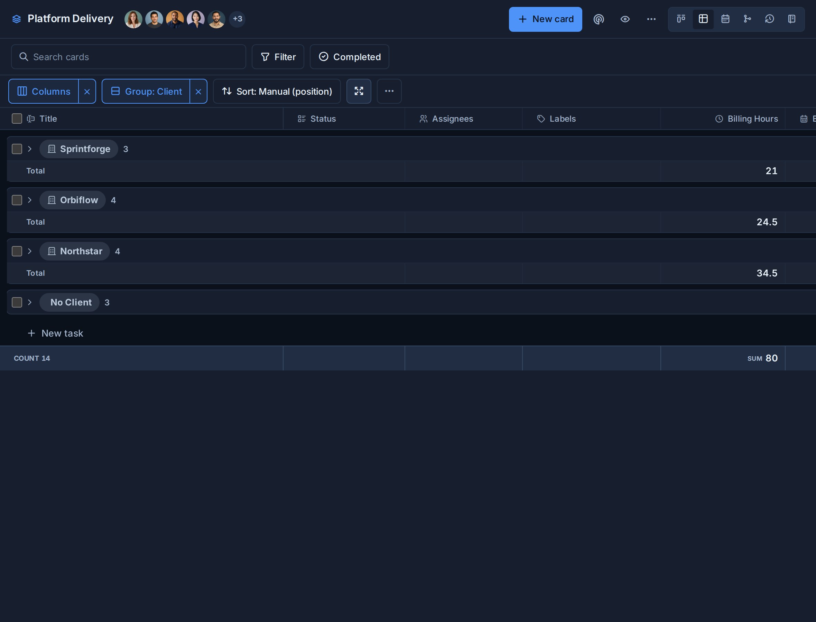Click the Completed filter button

(349, 57)
